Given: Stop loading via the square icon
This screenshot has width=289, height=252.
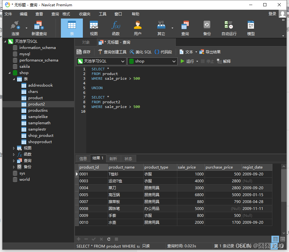Looking at the screenshot, I should click(116, 239).
